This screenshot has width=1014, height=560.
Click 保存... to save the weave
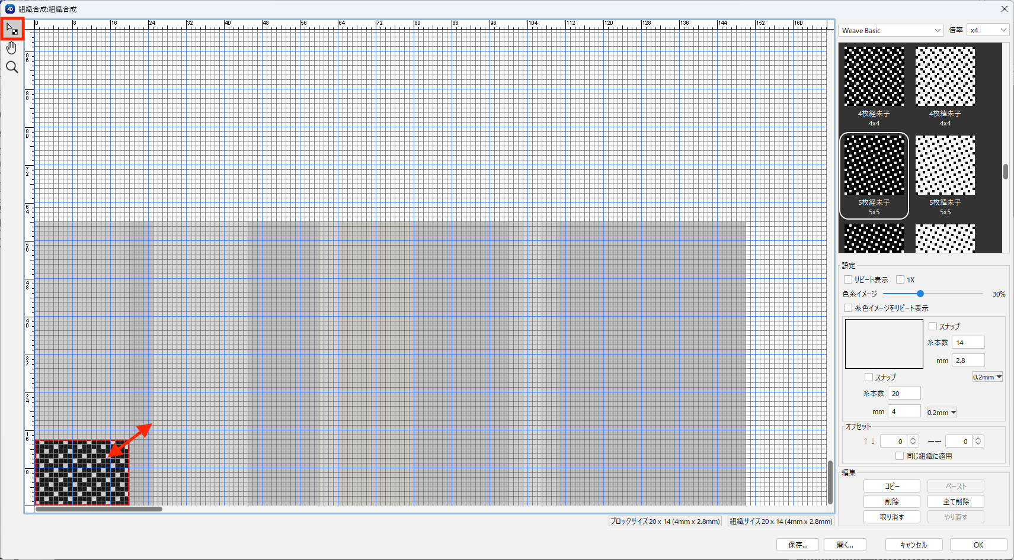pyautogui.click(x=797, y=545)
